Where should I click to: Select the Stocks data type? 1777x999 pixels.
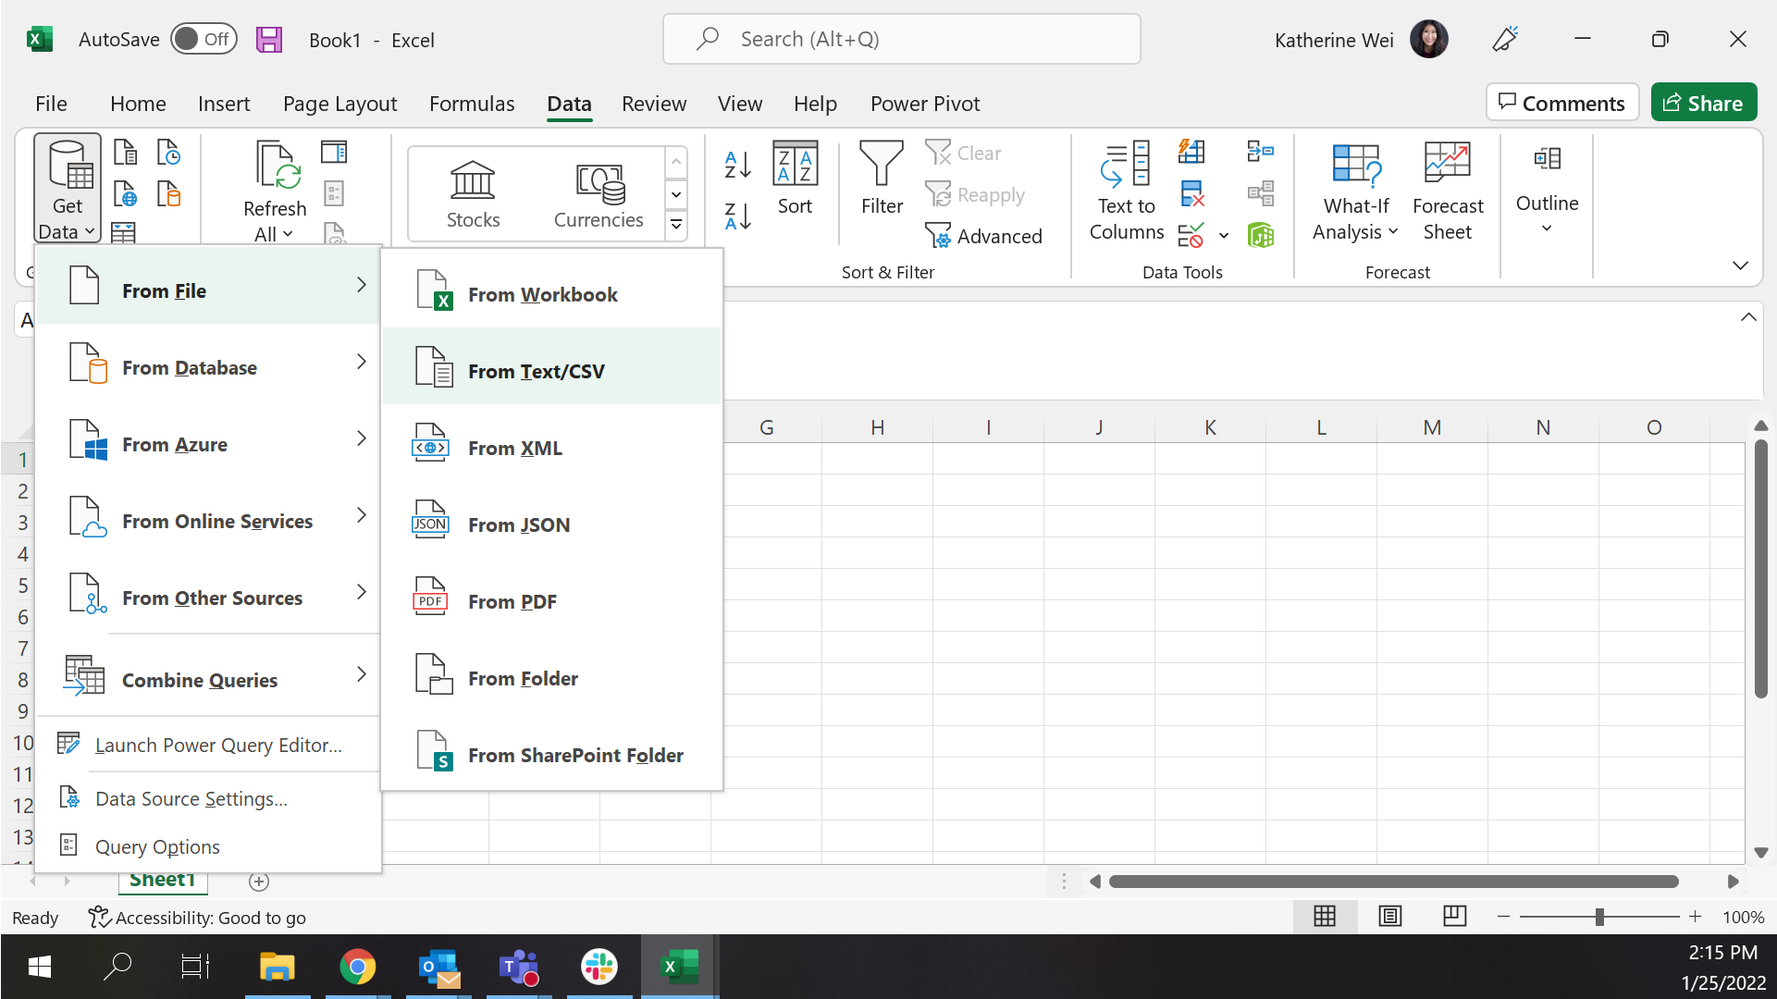[473, 193]
